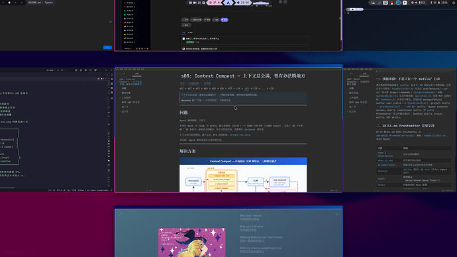Select lyric "With my dreams weighing on me"
Image resolution: width=457 pixels, height=257 pixels.
[x=260, y=248]
